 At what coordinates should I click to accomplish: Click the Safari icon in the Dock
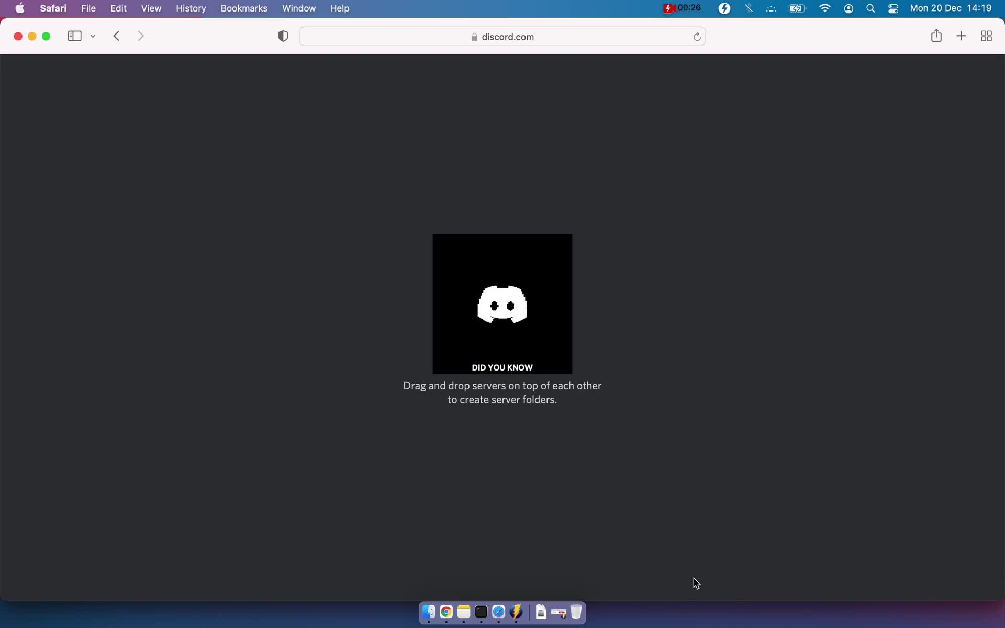[x=499, y=612]
